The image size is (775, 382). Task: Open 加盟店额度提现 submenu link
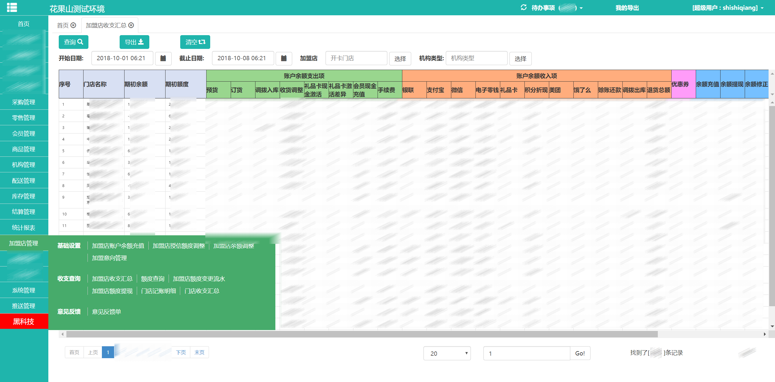[x=112, y=291]
